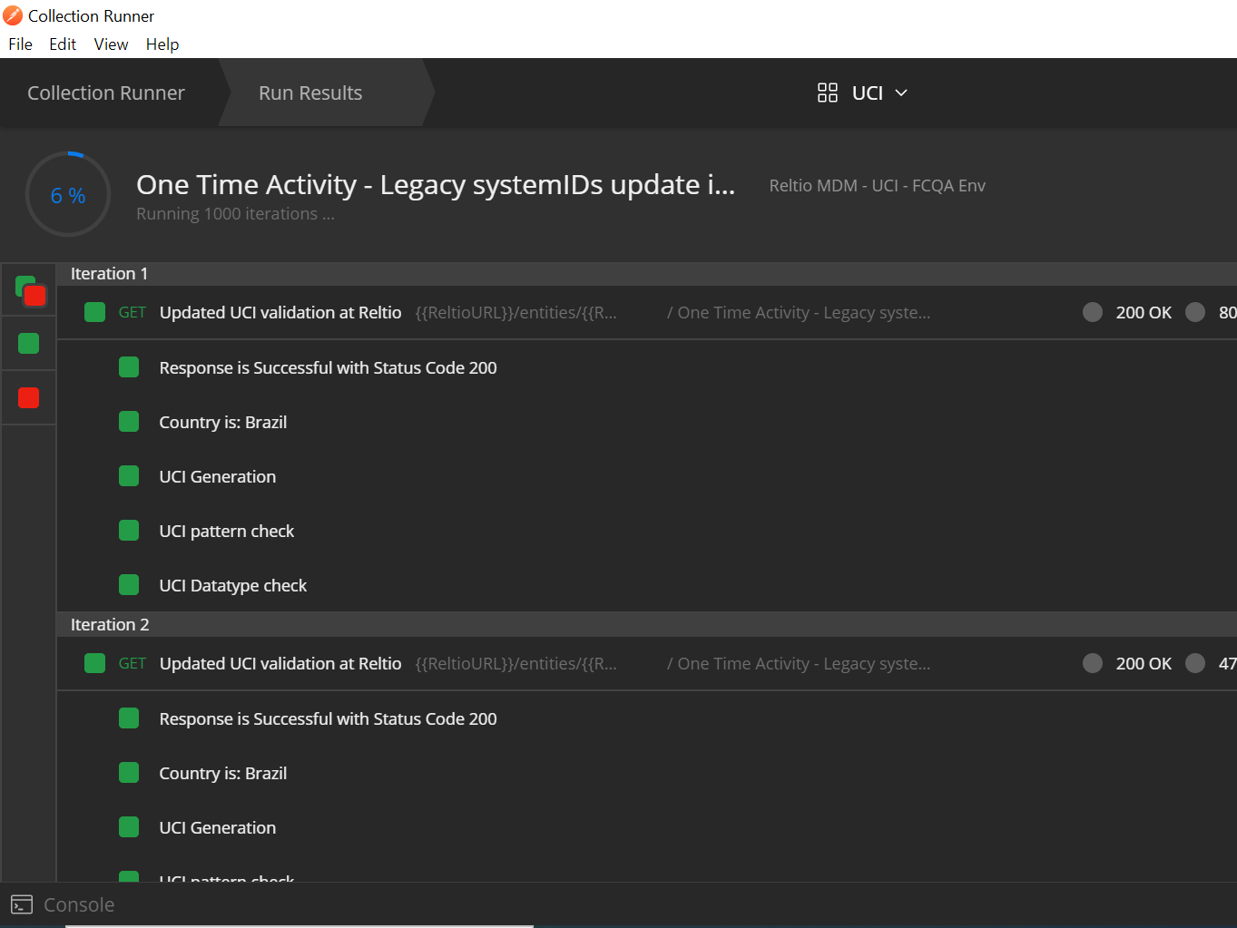
Task: Click pass icon beside Iteration 1 UCI Datatype check
Action: pyautogui.click(x=129, y=584)
